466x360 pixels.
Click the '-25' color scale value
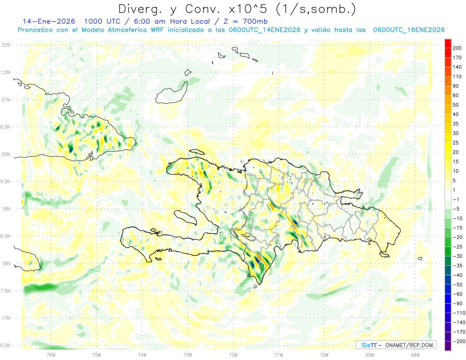[457, 247]
